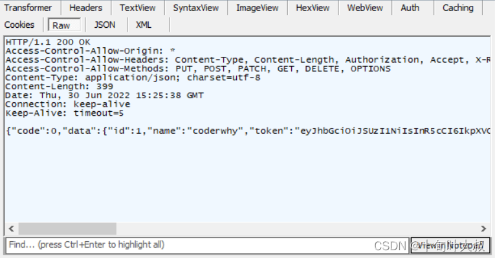The image size is (495, 258).
Task: Click the Content-Type application/json line
Action: tap(133, 78)
